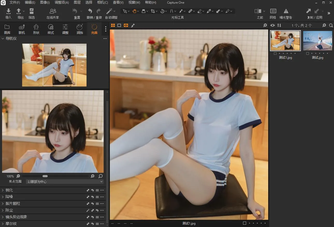Screen dimensions: 334x227
Task: Open the 调整项(A) menu
Action: (62, 3)
